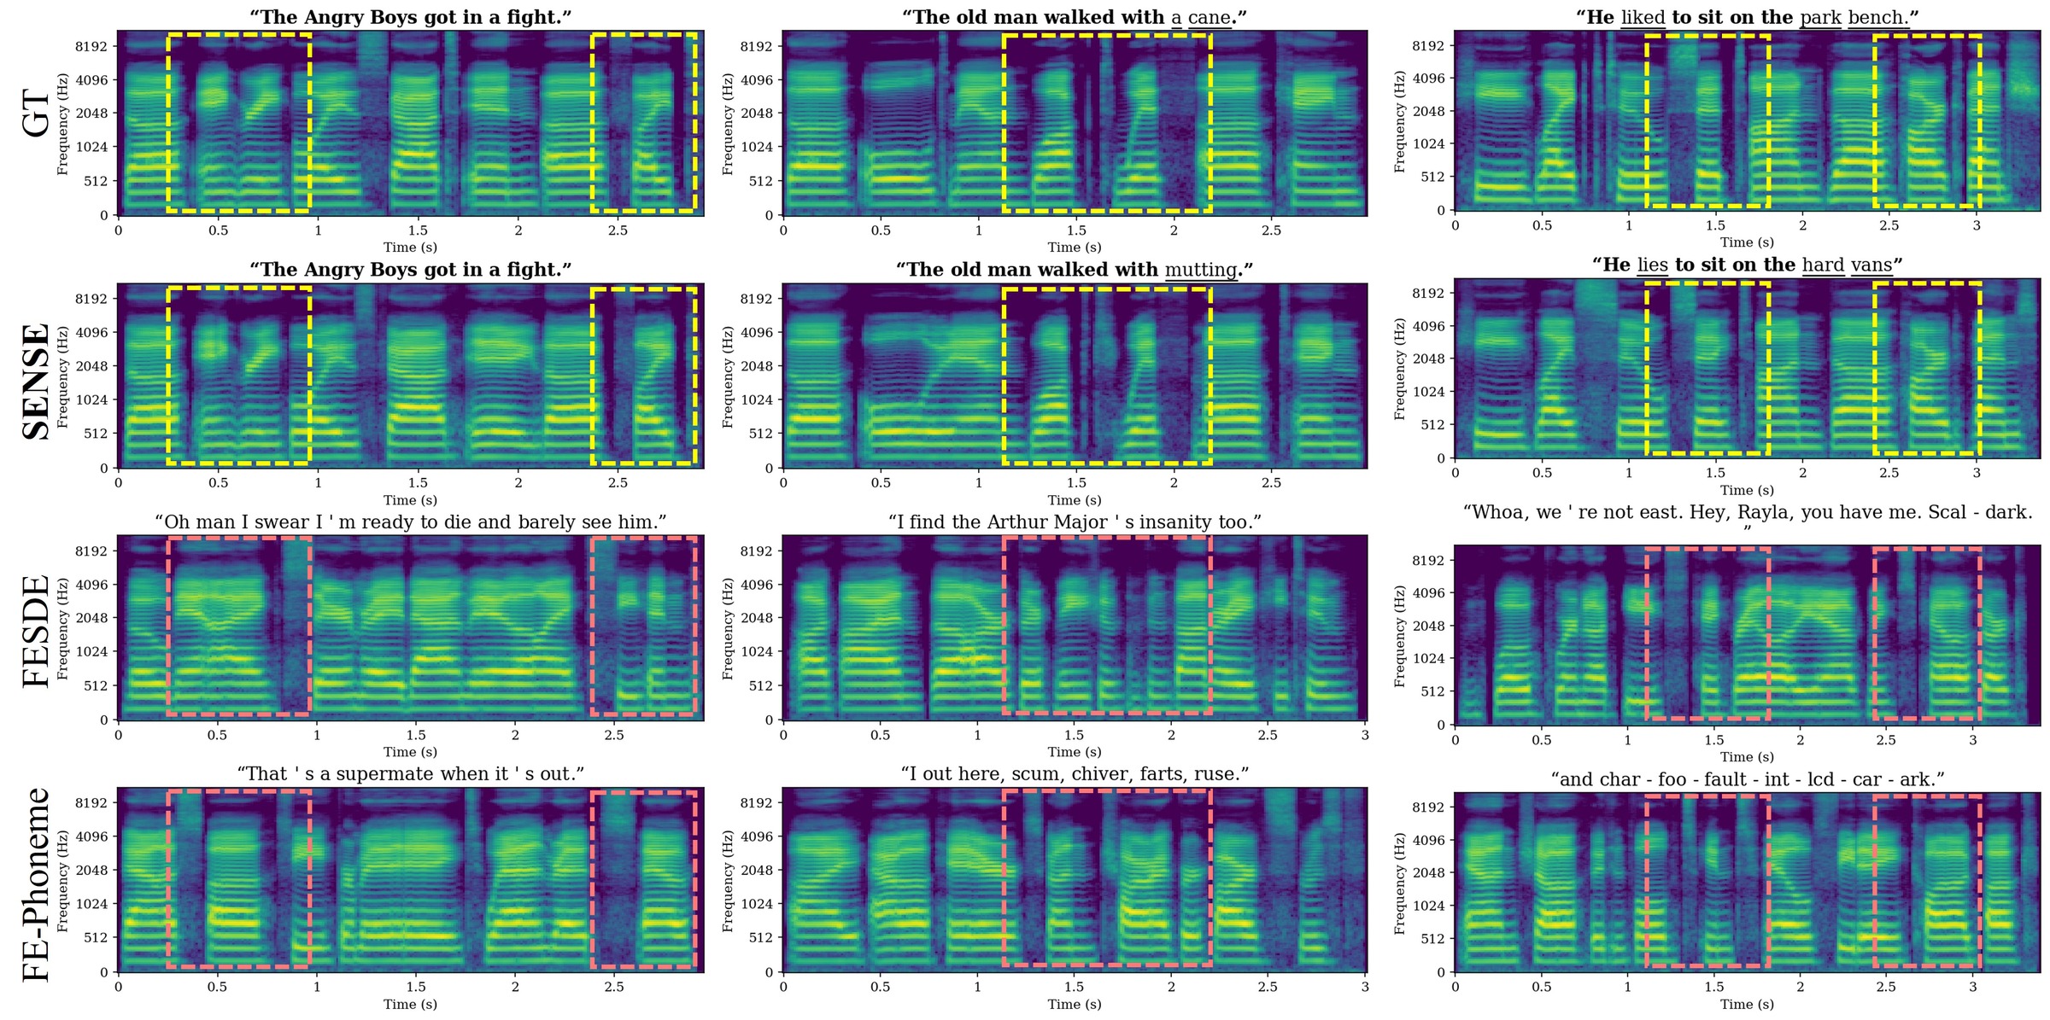Click the title "The old man walked with a cane."
2050x1020 pixels.
(1075, 17)
